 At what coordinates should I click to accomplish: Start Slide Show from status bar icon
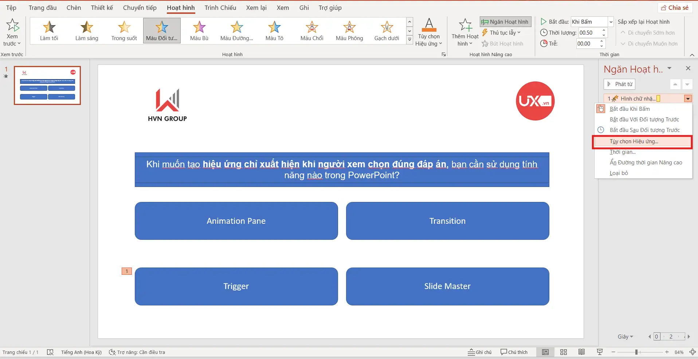coord(600,352)
